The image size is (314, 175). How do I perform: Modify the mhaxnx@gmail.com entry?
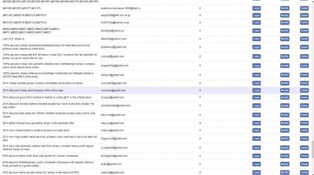(x=285, y=74)
